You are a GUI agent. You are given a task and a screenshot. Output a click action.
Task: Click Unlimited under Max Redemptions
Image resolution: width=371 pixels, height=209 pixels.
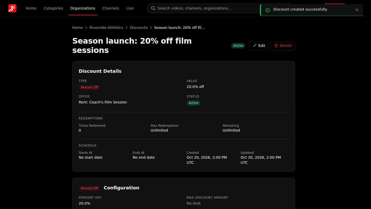[x=159, y=130]
